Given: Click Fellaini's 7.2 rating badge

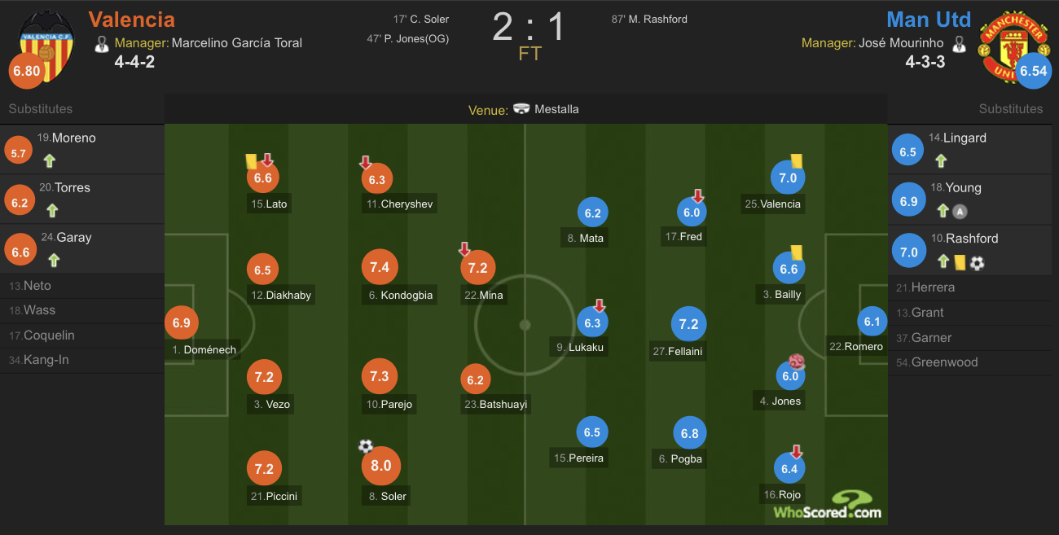Looking at the screenshot, I should [688, 324].
